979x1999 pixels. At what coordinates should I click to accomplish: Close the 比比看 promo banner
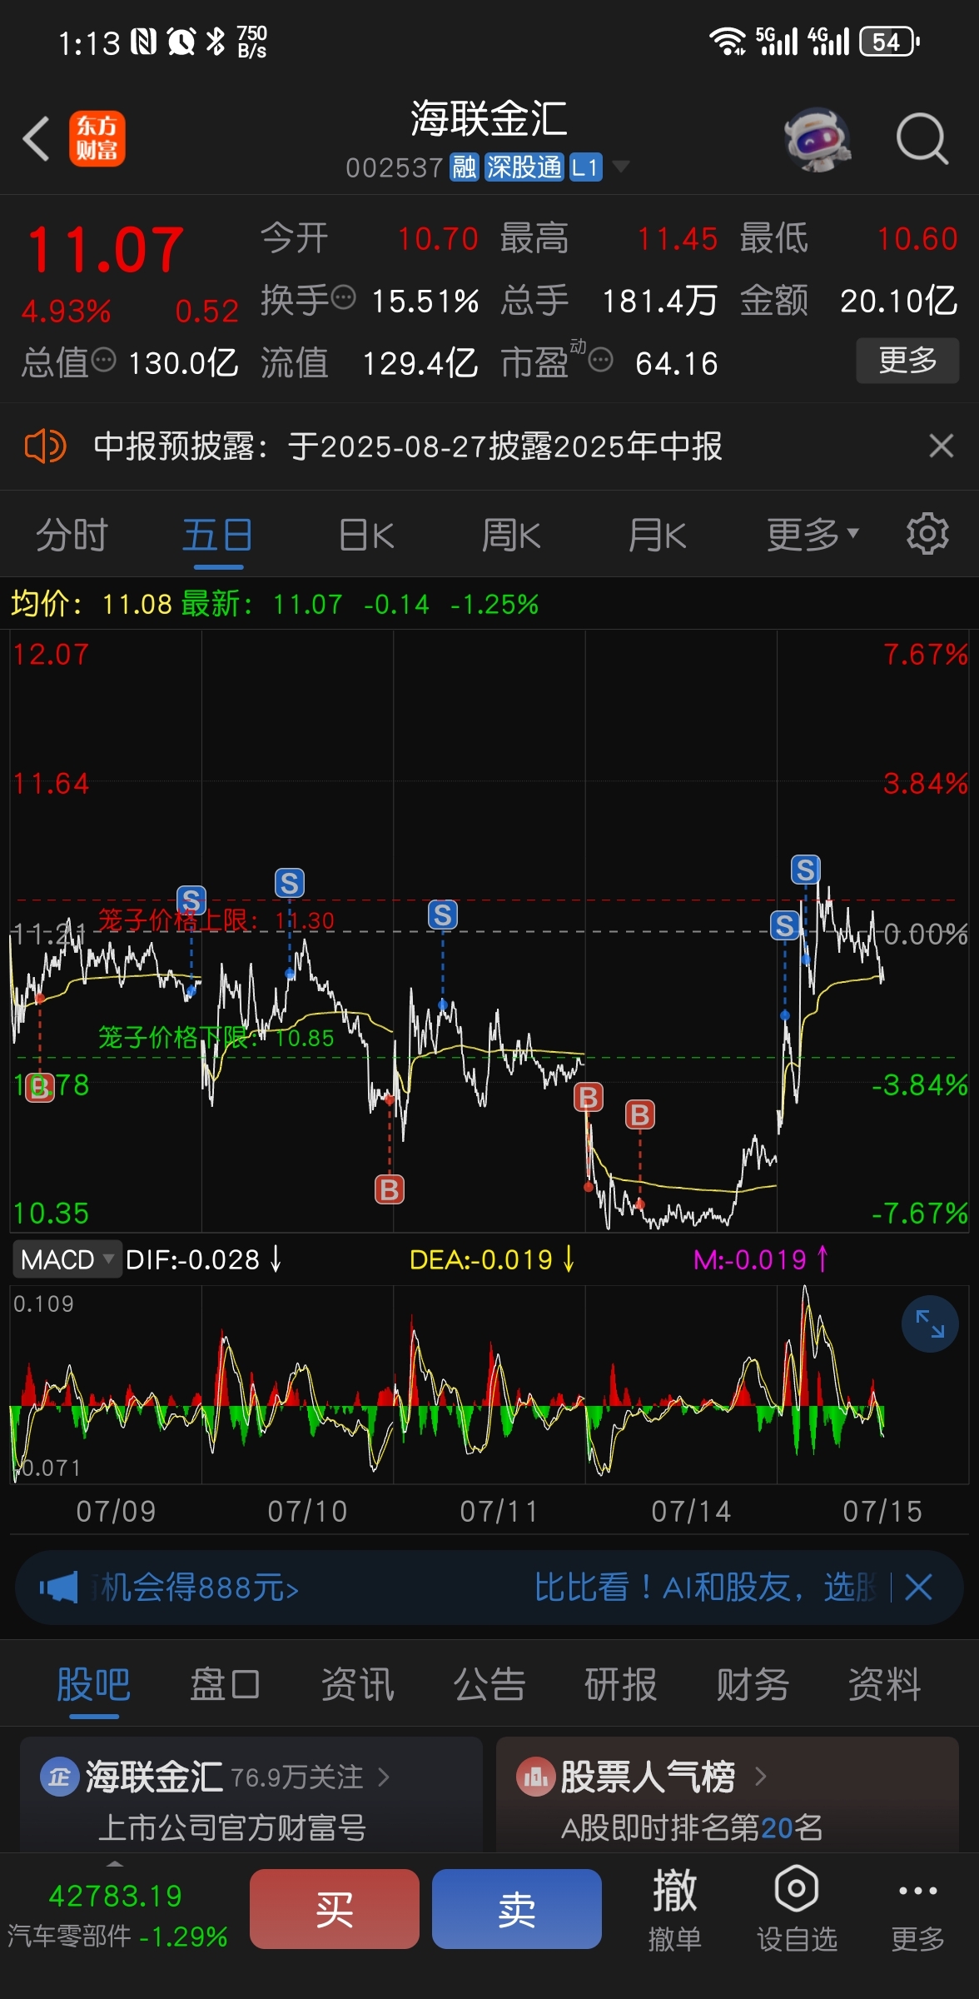(x=918, y=1588)
